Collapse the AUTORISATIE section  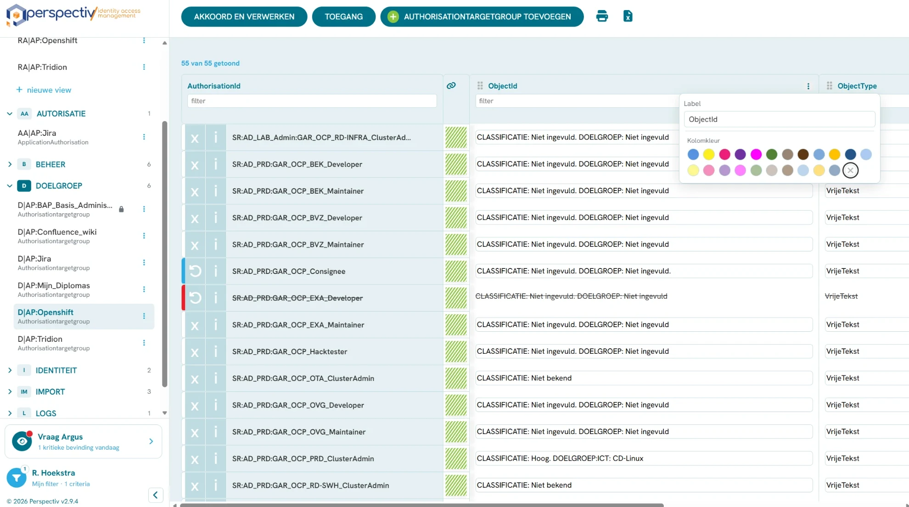pyautogui.click(x=10, y=114)
